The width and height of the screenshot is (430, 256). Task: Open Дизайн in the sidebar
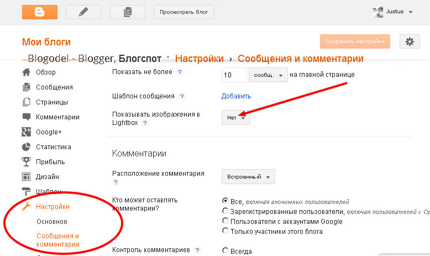[48, 177]
